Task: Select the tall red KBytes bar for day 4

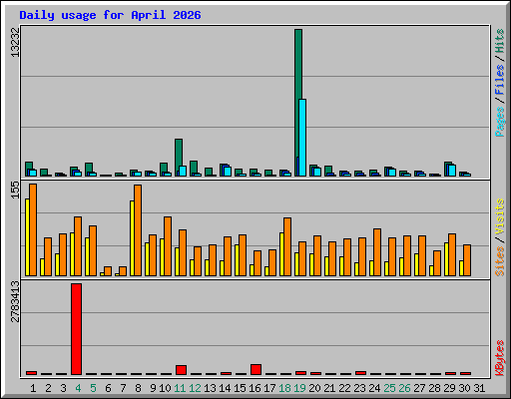Action: pos(76,329)
